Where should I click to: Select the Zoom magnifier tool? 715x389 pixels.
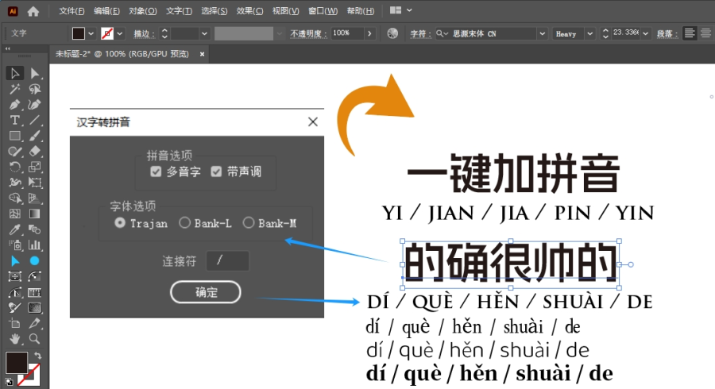[35, 338]
